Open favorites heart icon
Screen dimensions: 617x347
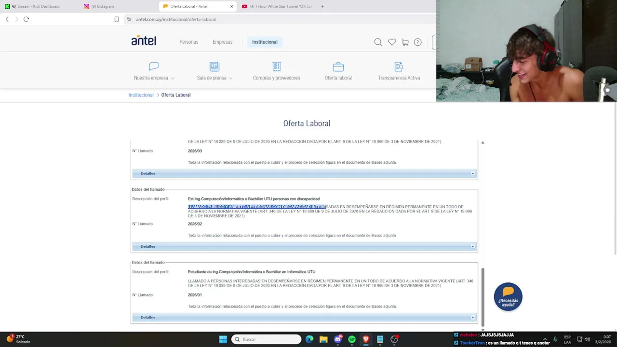(x=392, y=42)
